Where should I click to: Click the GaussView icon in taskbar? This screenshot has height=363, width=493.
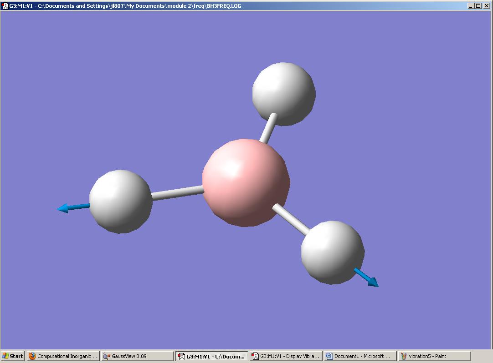107,356
